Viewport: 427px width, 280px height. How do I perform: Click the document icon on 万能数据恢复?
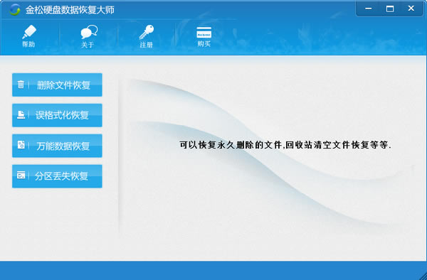tap(21, 145)
